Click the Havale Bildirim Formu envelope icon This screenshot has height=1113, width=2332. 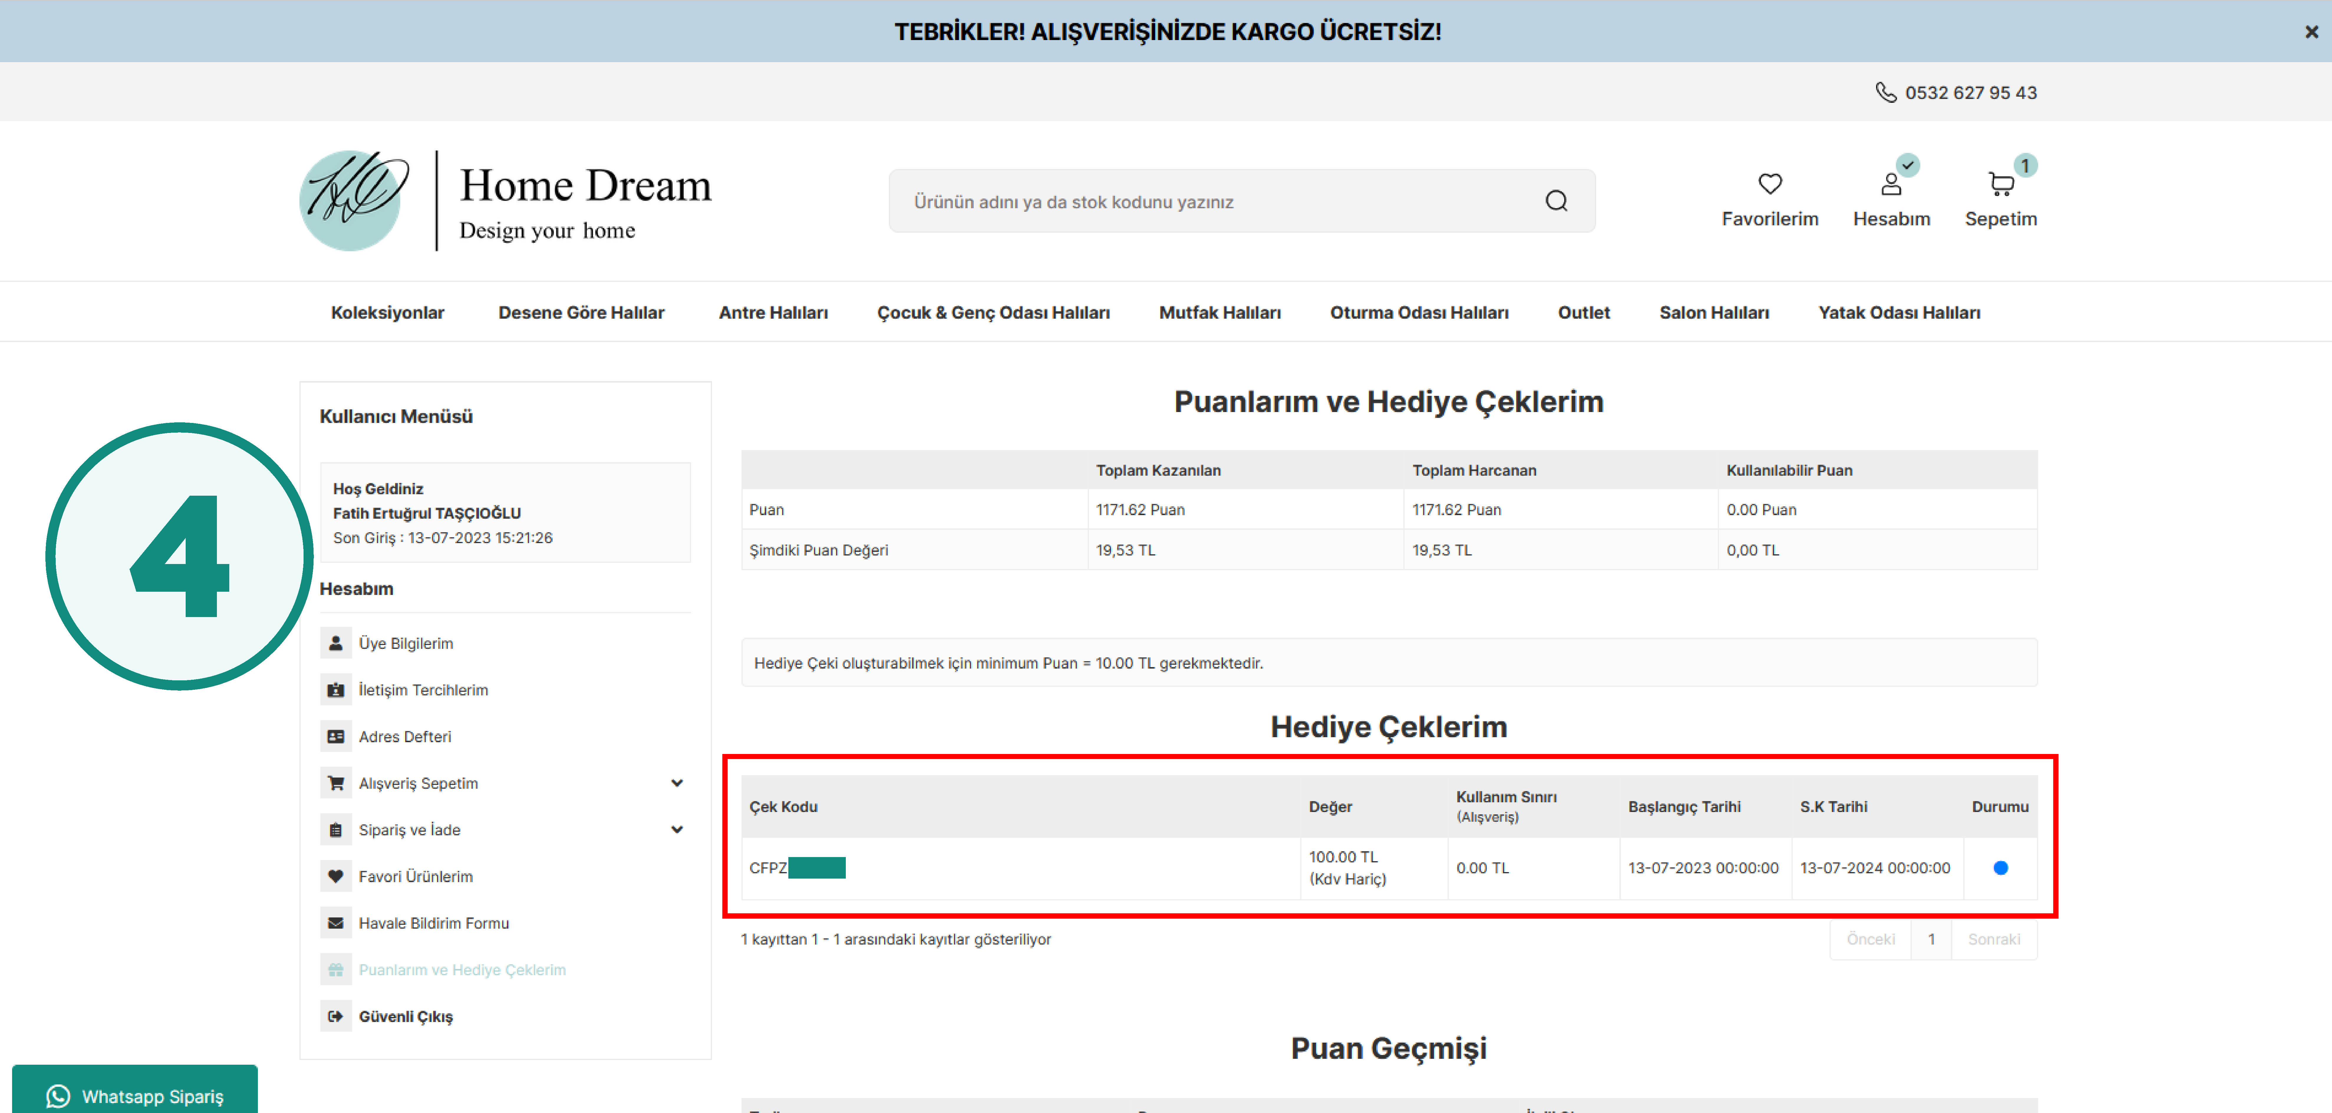point(336,923)
